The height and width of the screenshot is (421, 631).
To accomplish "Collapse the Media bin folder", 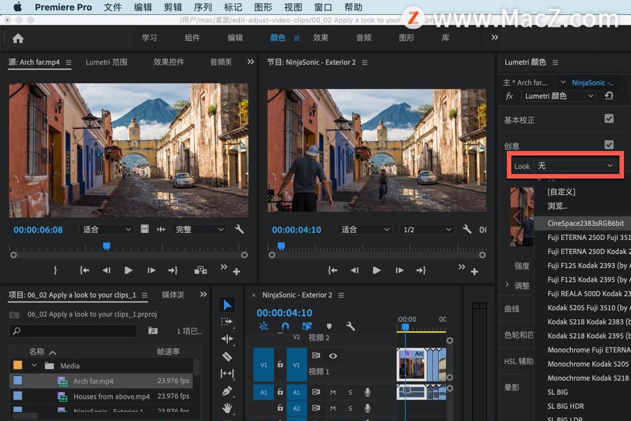I will (x=34, y=365).
